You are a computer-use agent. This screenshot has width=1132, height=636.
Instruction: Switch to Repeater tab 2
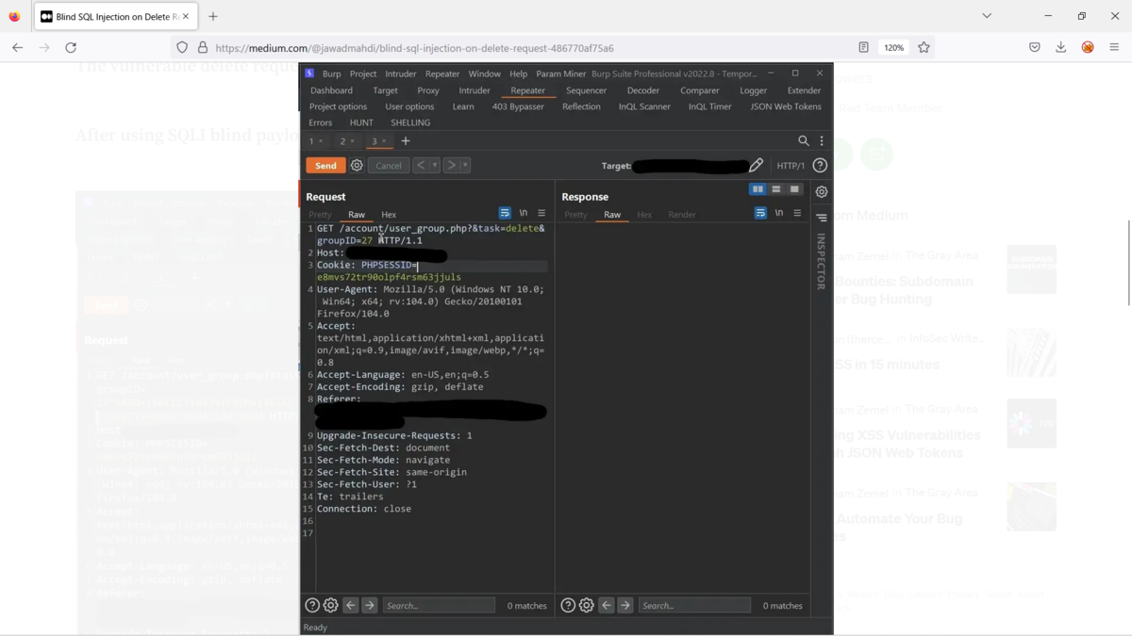pos(342,140)
